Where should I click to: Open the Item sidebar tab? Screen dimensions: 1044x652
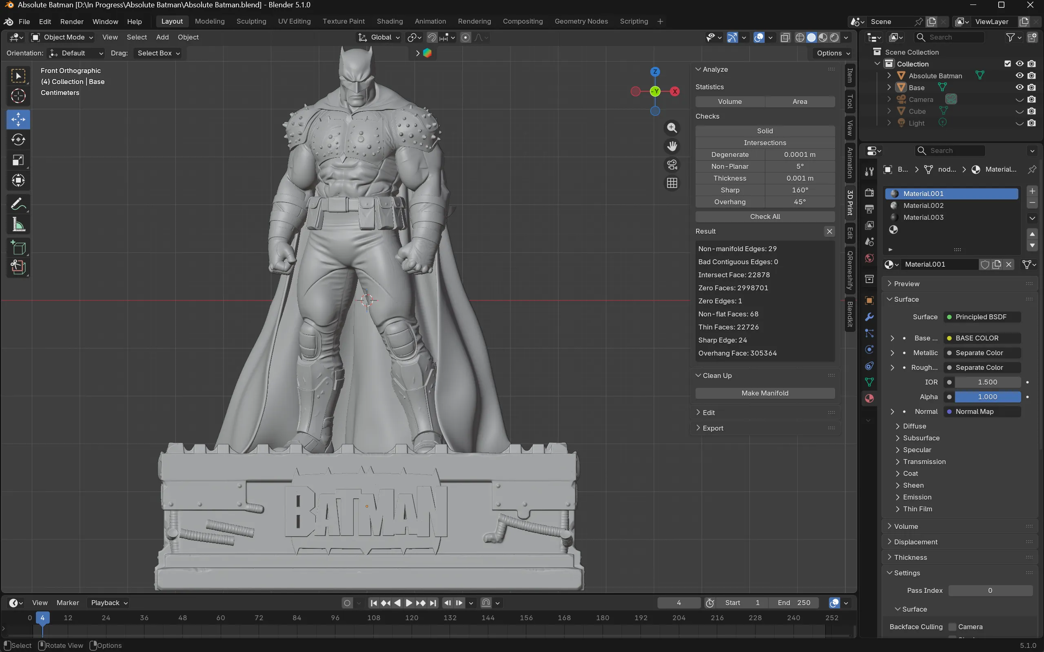[850, 75]
